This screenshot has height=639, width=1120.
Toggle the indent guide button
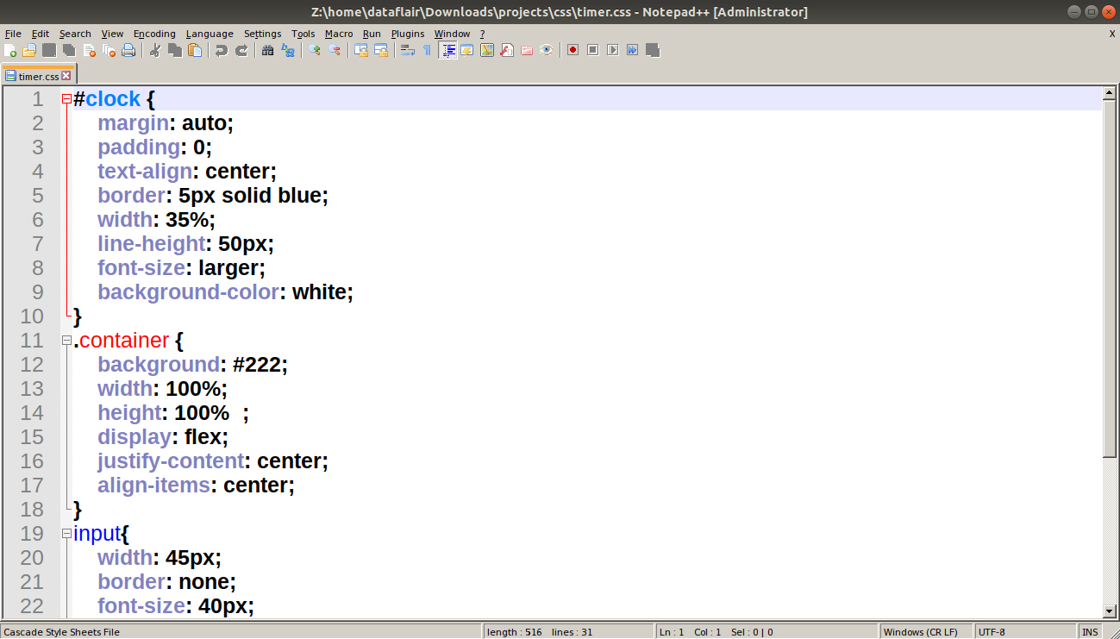447,50
